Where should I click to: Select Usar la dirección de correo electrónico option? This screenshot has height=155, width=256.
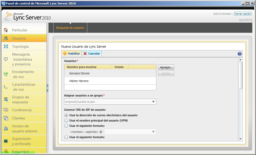[x=66, y=115]
